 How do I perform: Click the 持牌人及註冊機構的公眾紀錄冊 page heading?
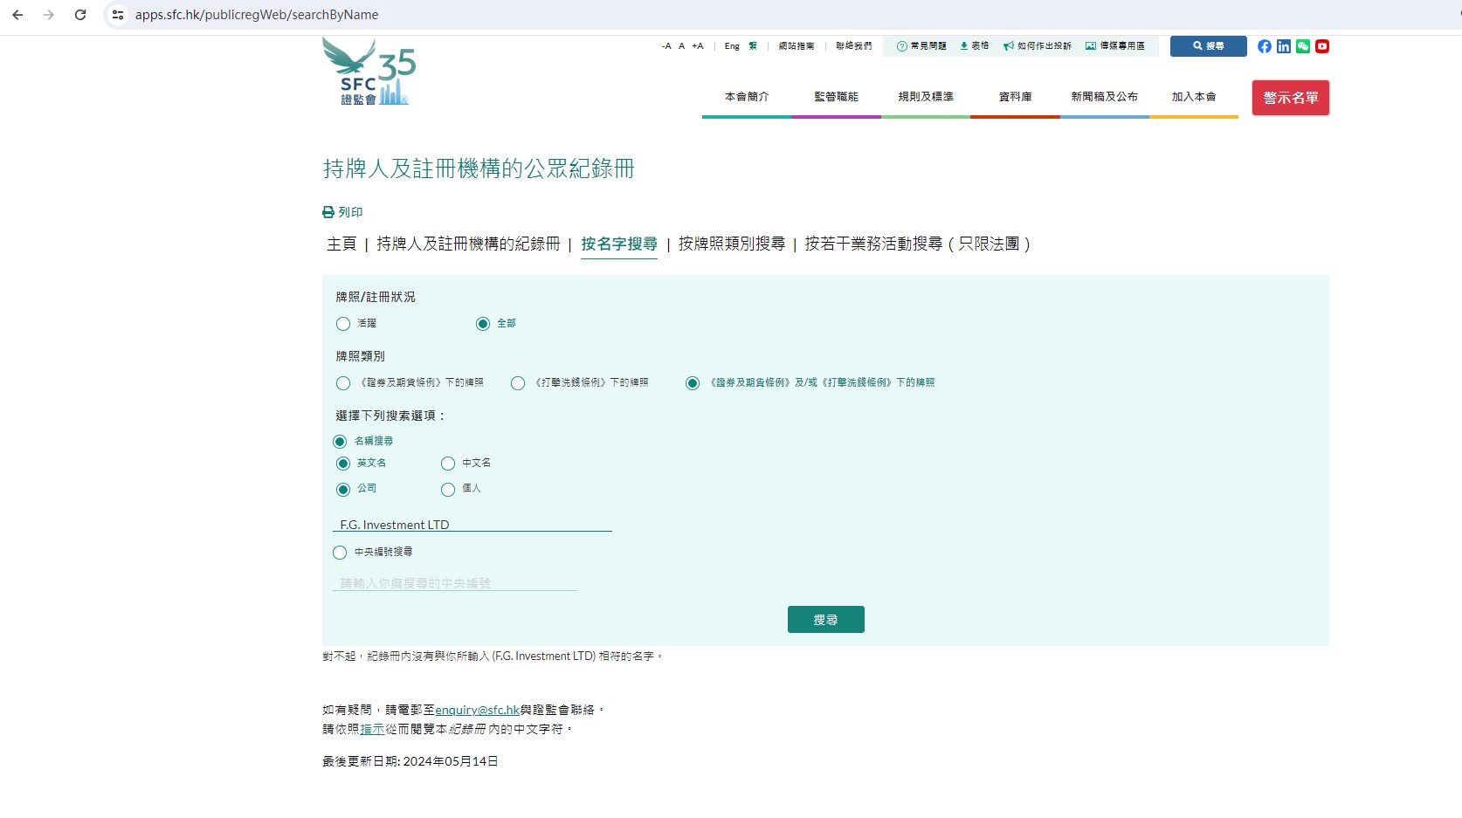tap(479, 168)
